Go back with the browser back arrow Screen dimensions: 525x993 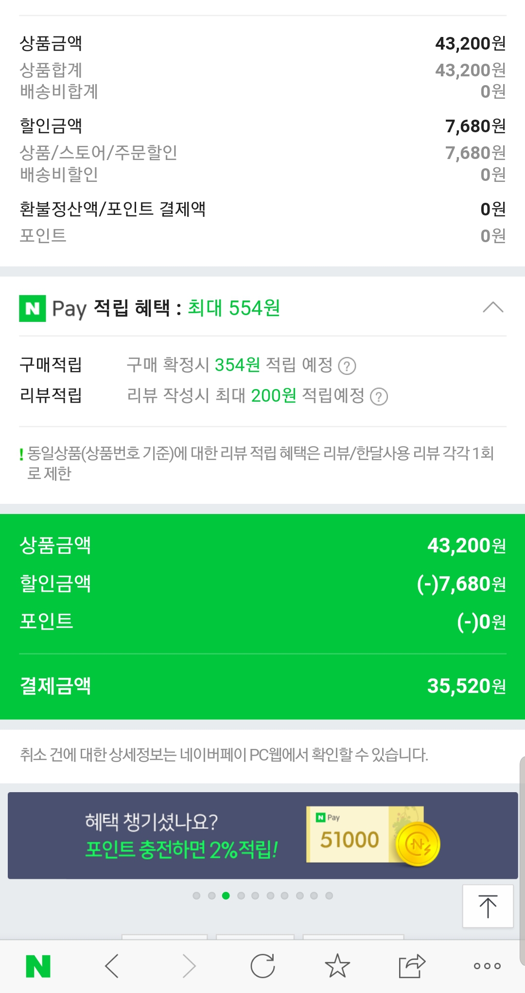pos(112,966)
